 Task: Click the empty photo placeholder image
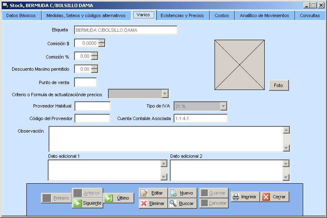(x=240, y=64)
